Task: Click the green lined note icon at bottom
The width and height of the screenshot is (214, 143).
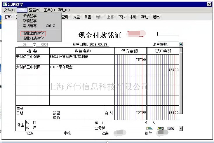Action: pos(150,128)
